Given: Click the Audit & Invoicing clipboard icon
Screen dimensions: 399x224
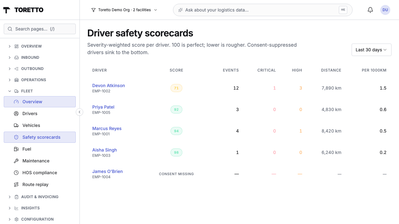Looking at the screenshot, I should pos(17,197).
